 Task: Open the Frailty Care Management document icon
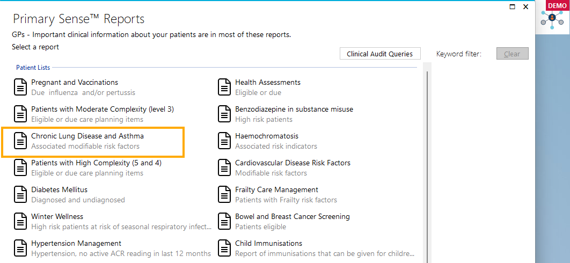[x=224, y=194]
